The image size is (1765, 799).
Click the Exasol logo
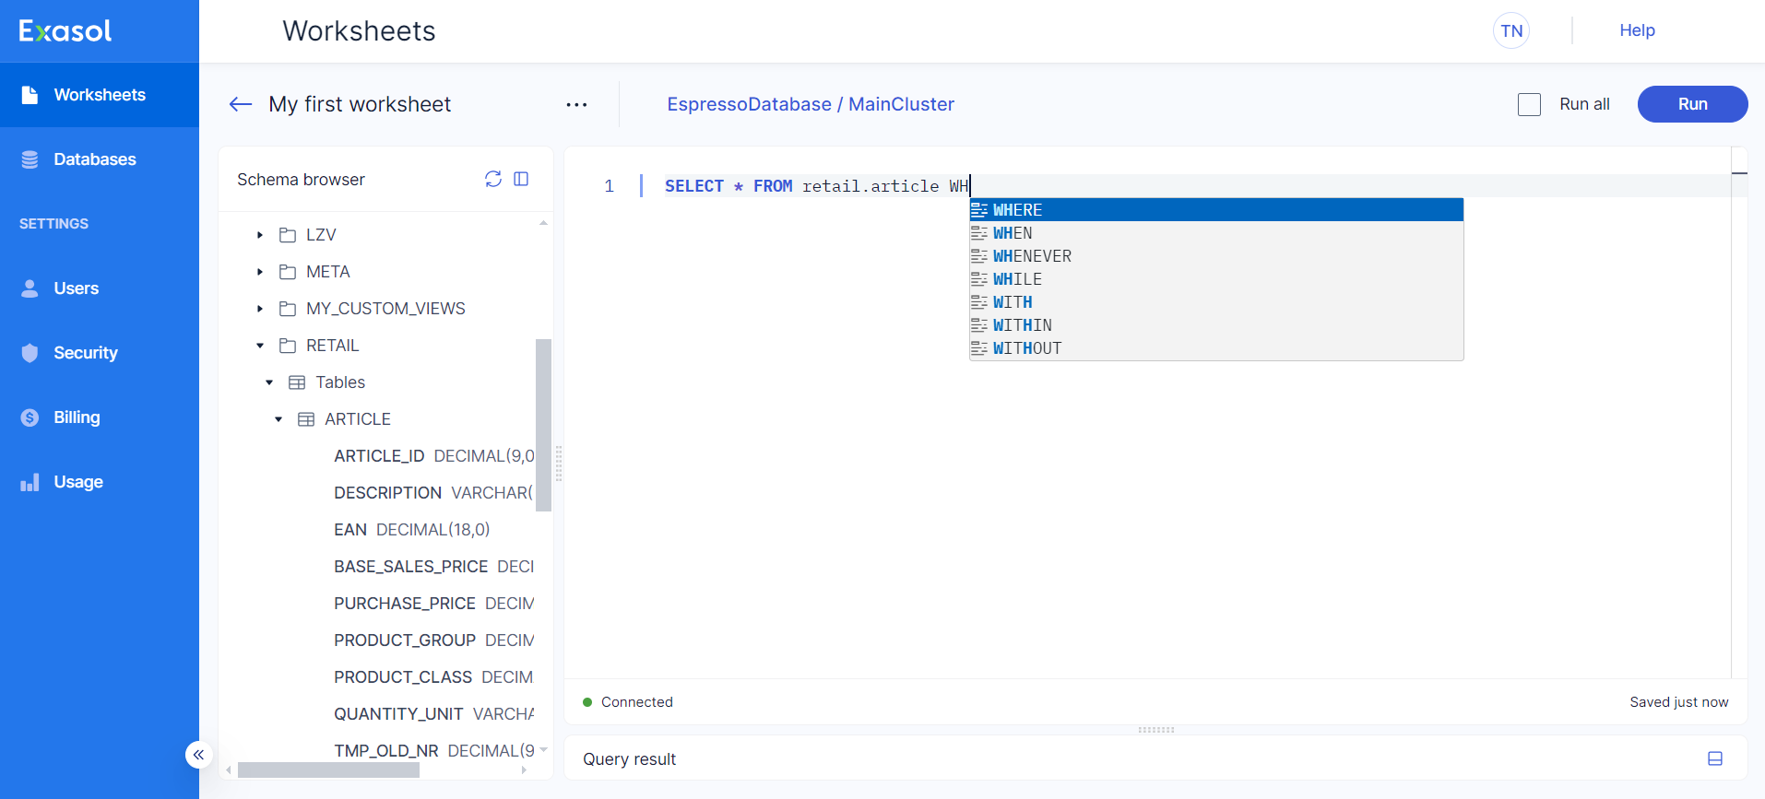(65, 31)
